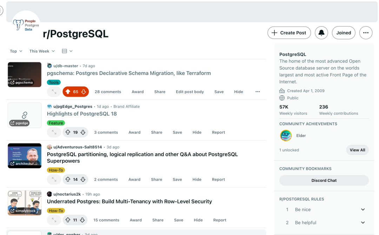
Task: View All community achievements
Action: tap(357, 150)
